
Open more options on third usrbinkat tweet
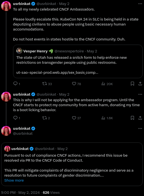[x=140, y=129]
